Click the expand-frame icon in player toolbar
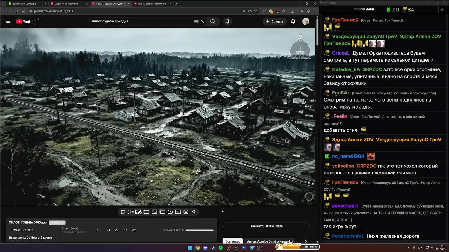Image resolution: width=449 pixels, height=252 pixels. click(154, 212)
